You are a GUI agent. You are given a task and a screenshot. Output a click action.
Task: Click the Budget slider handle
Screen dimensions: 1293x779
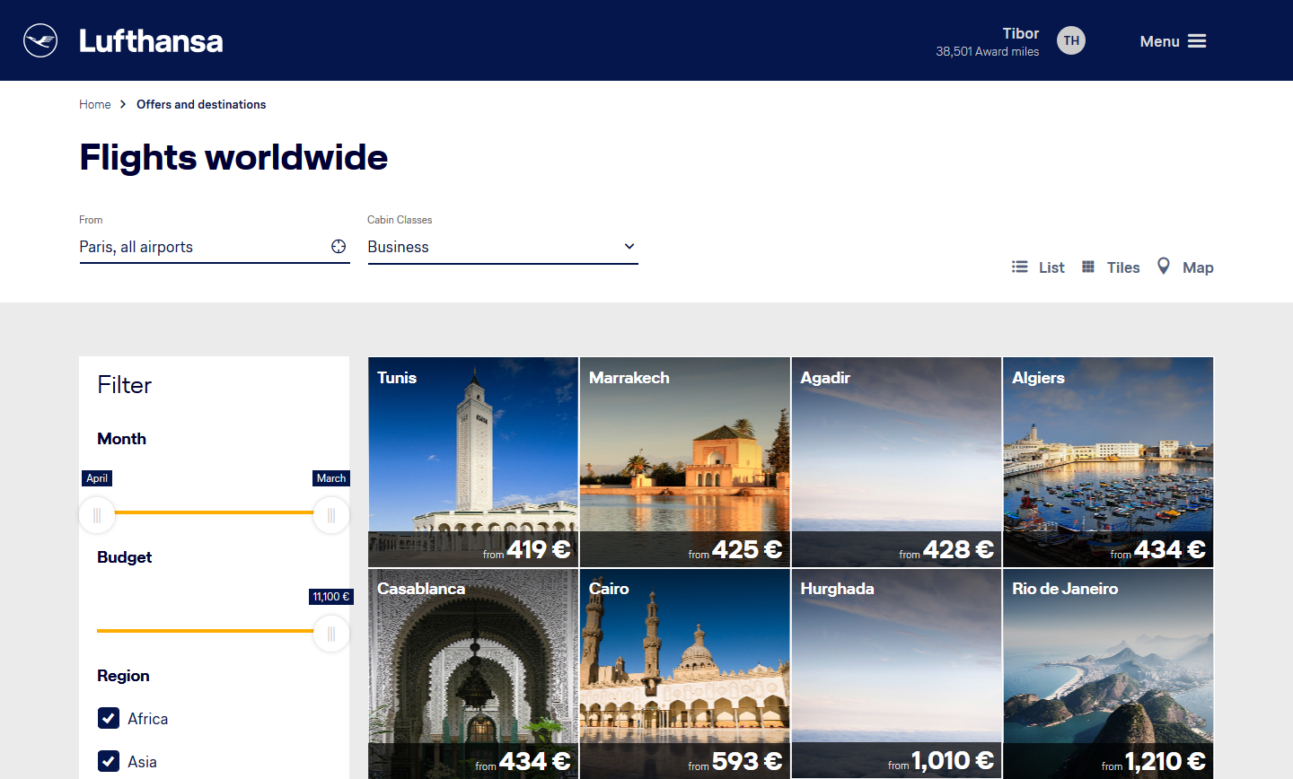pos(331,634)
